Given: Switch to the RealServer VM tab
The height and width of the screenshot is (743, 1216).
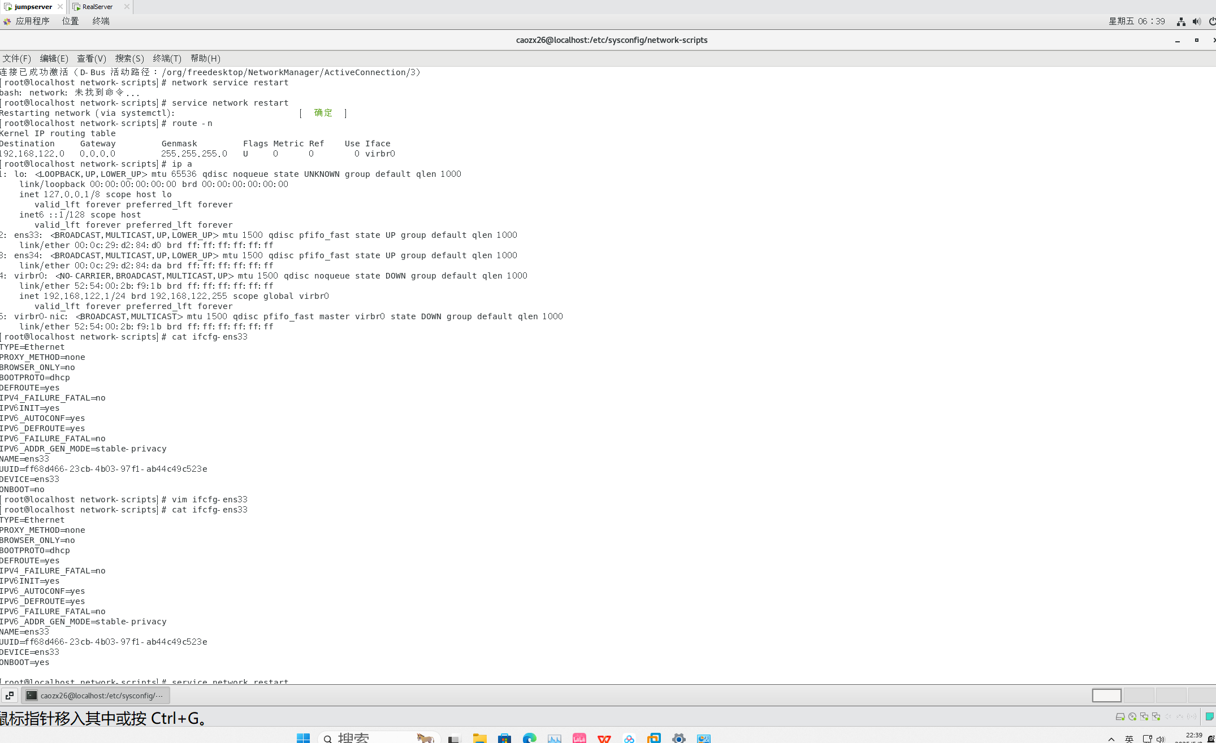Looking at the screenshot, I should [x=97, y=7].
